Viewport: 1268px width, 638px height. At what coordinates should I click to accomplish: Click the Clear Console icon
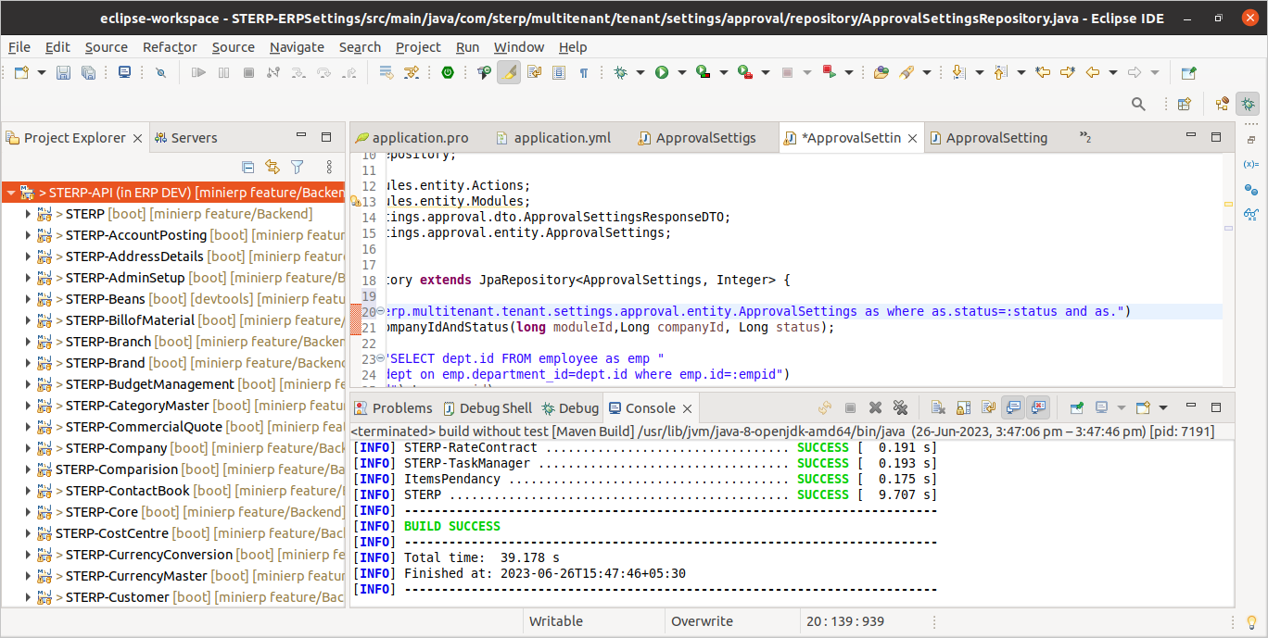pyautogui.click(x=938, y=407)
